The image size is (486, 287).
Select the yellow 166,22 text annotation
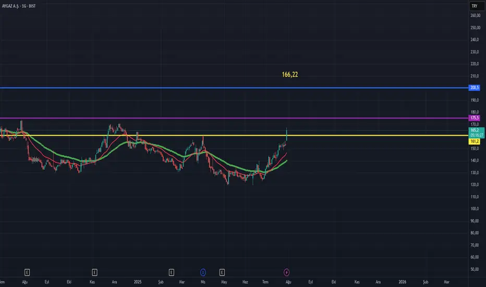[x=290, y=75]
